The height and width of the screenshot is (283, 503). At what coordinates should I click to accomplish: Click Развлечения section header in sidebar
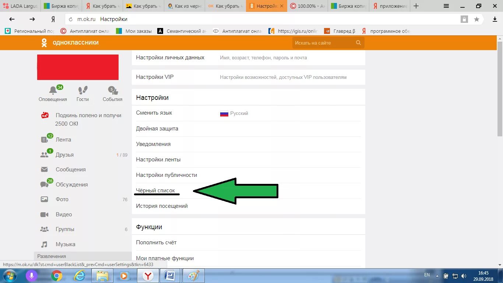tap(83, 256)
